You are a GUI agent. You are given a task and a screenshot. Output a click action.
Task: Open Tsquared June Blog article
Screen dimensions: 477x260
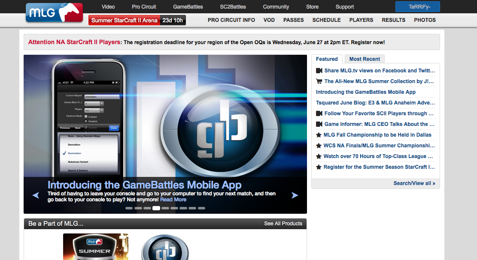(375, 103)
